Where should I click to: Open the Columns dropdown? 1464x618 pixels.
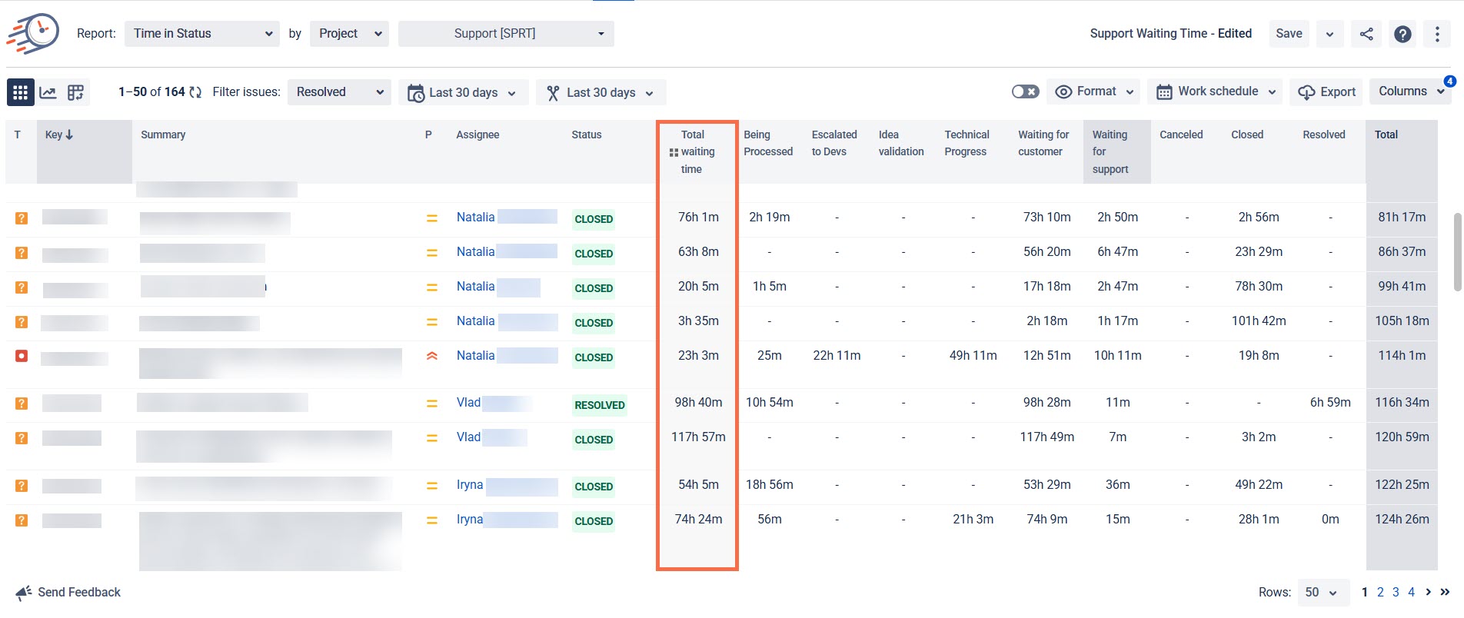point(1411,91)
